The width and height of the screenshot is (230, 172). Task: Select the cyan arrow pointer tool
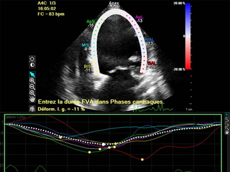[x=32, y=74]
